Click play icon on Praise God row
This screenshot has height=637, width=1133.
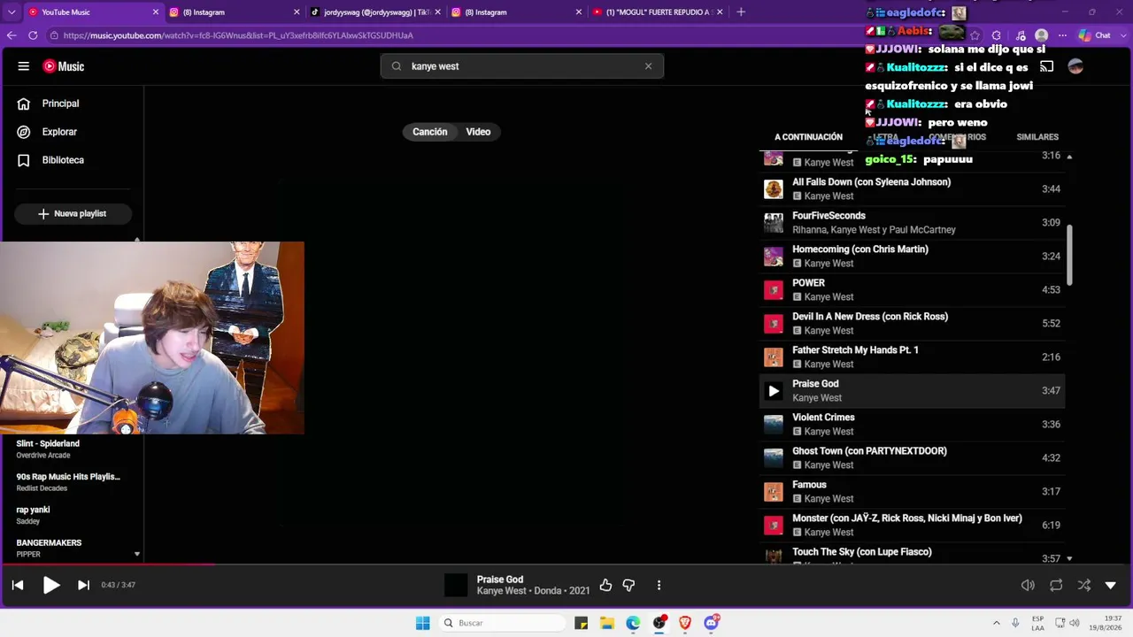[774, 390]
